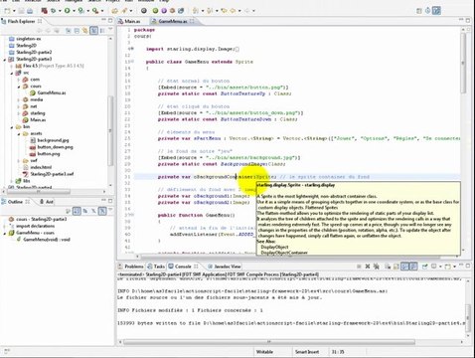Click the Open Type icon in the toolbar
475x358 pixels.
181,11
